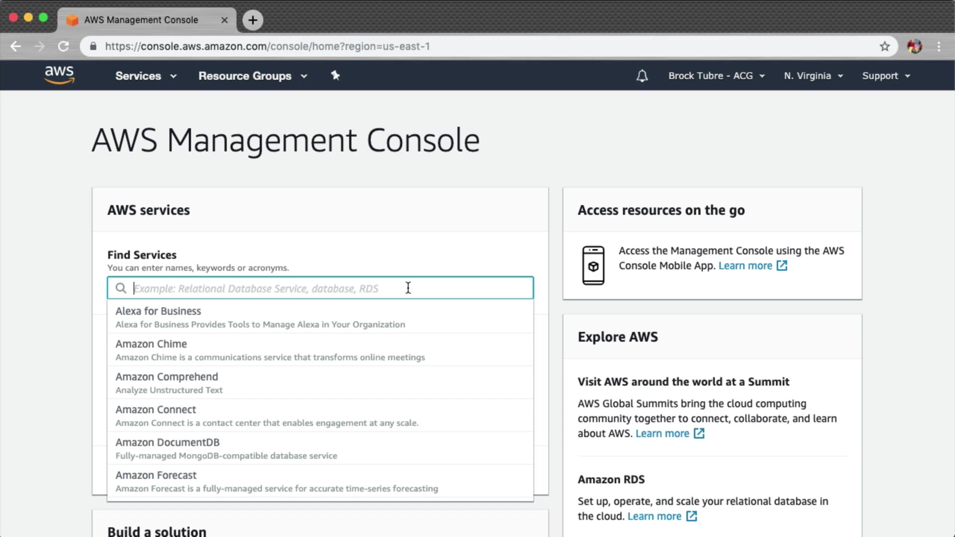
Task: Click the browser reload icon
Action: (63, 47)
